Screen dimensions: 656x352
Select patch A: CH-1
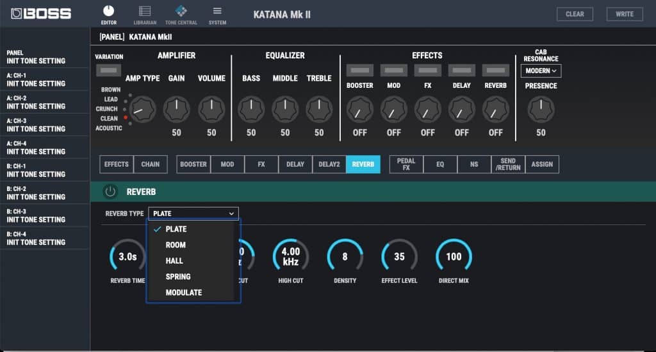44,80
